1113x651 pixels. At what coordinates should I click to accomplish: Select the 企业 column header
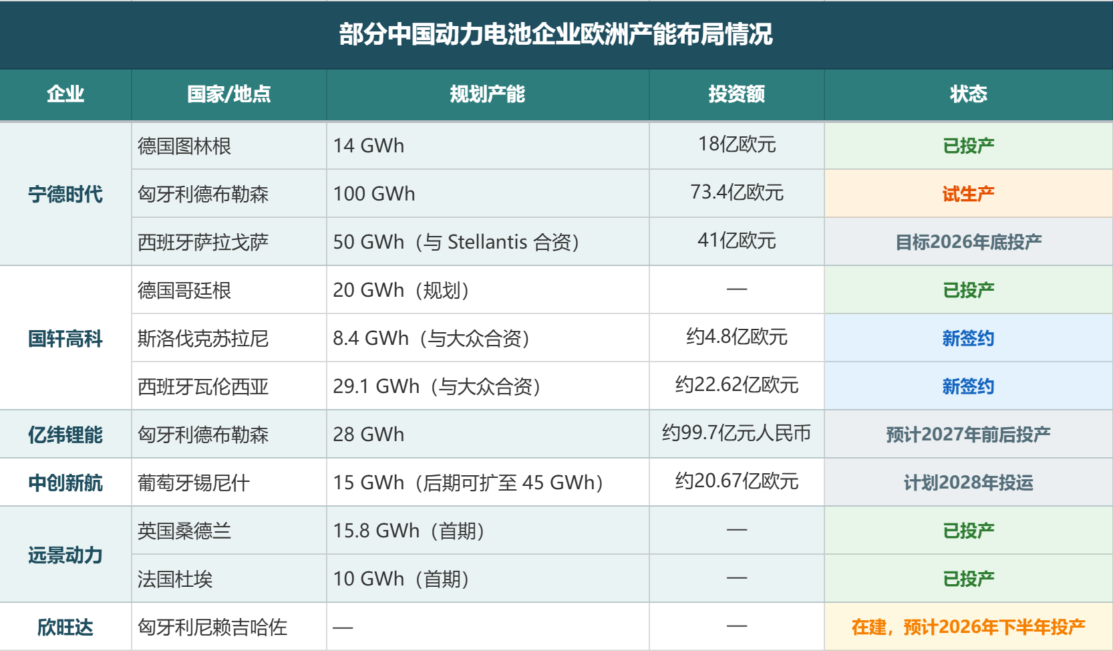tap(65, 94)
